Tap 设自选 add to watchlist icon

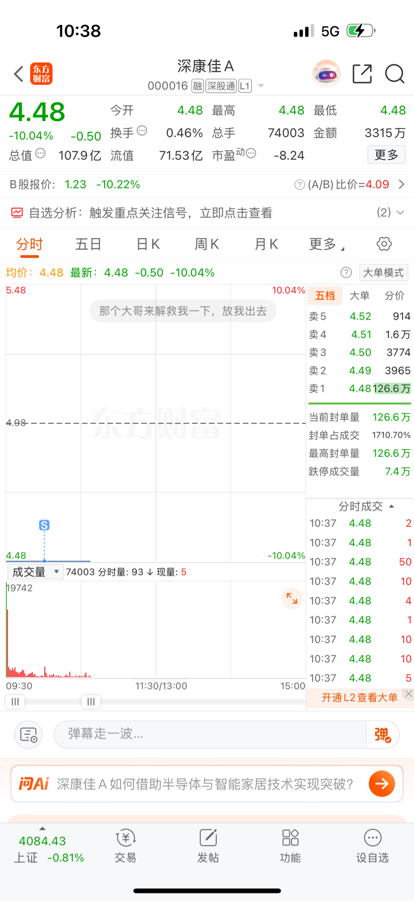coord(372,846)
